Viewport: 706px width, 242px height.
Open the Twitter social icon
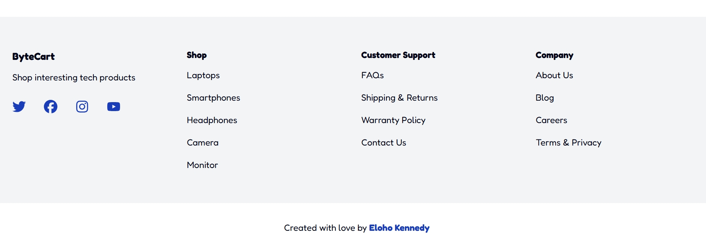click(19, 107)
